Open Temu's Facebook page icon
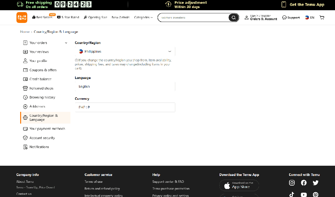This screenshot has height=197, width=335. pos(304,183)
